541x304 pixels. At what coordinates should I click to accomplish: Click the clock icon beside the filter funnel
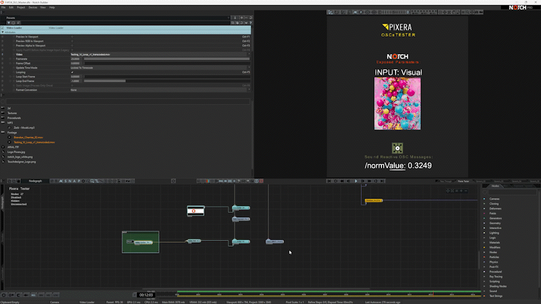pyautogui.click(x=14, y=23)
